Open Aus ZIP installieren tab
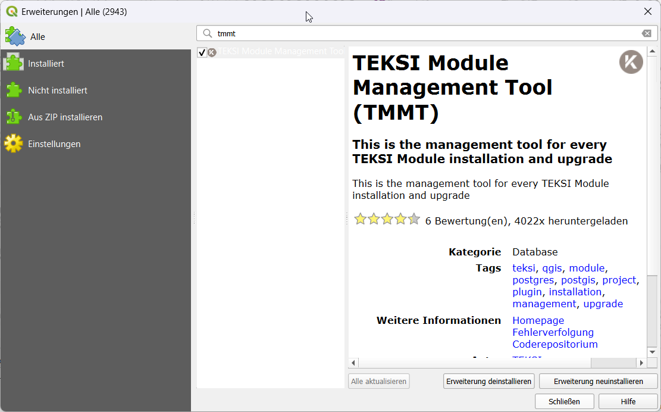661x412 pixels. [96, 117]
